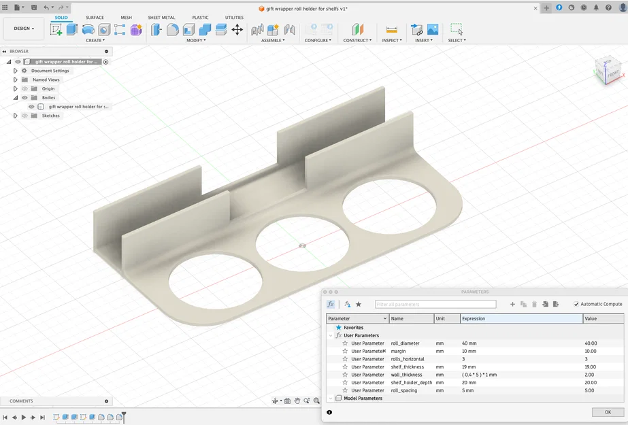The height and width of the screenshot is (425, 628).
Task: Select the Create Sketch tool
Action: point(56,29)
